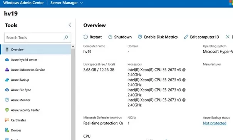The height and width of the screenshot is (140, 233).
Task: Click the tools list scroll-up arrow
Action: click(x=73, y=46)
